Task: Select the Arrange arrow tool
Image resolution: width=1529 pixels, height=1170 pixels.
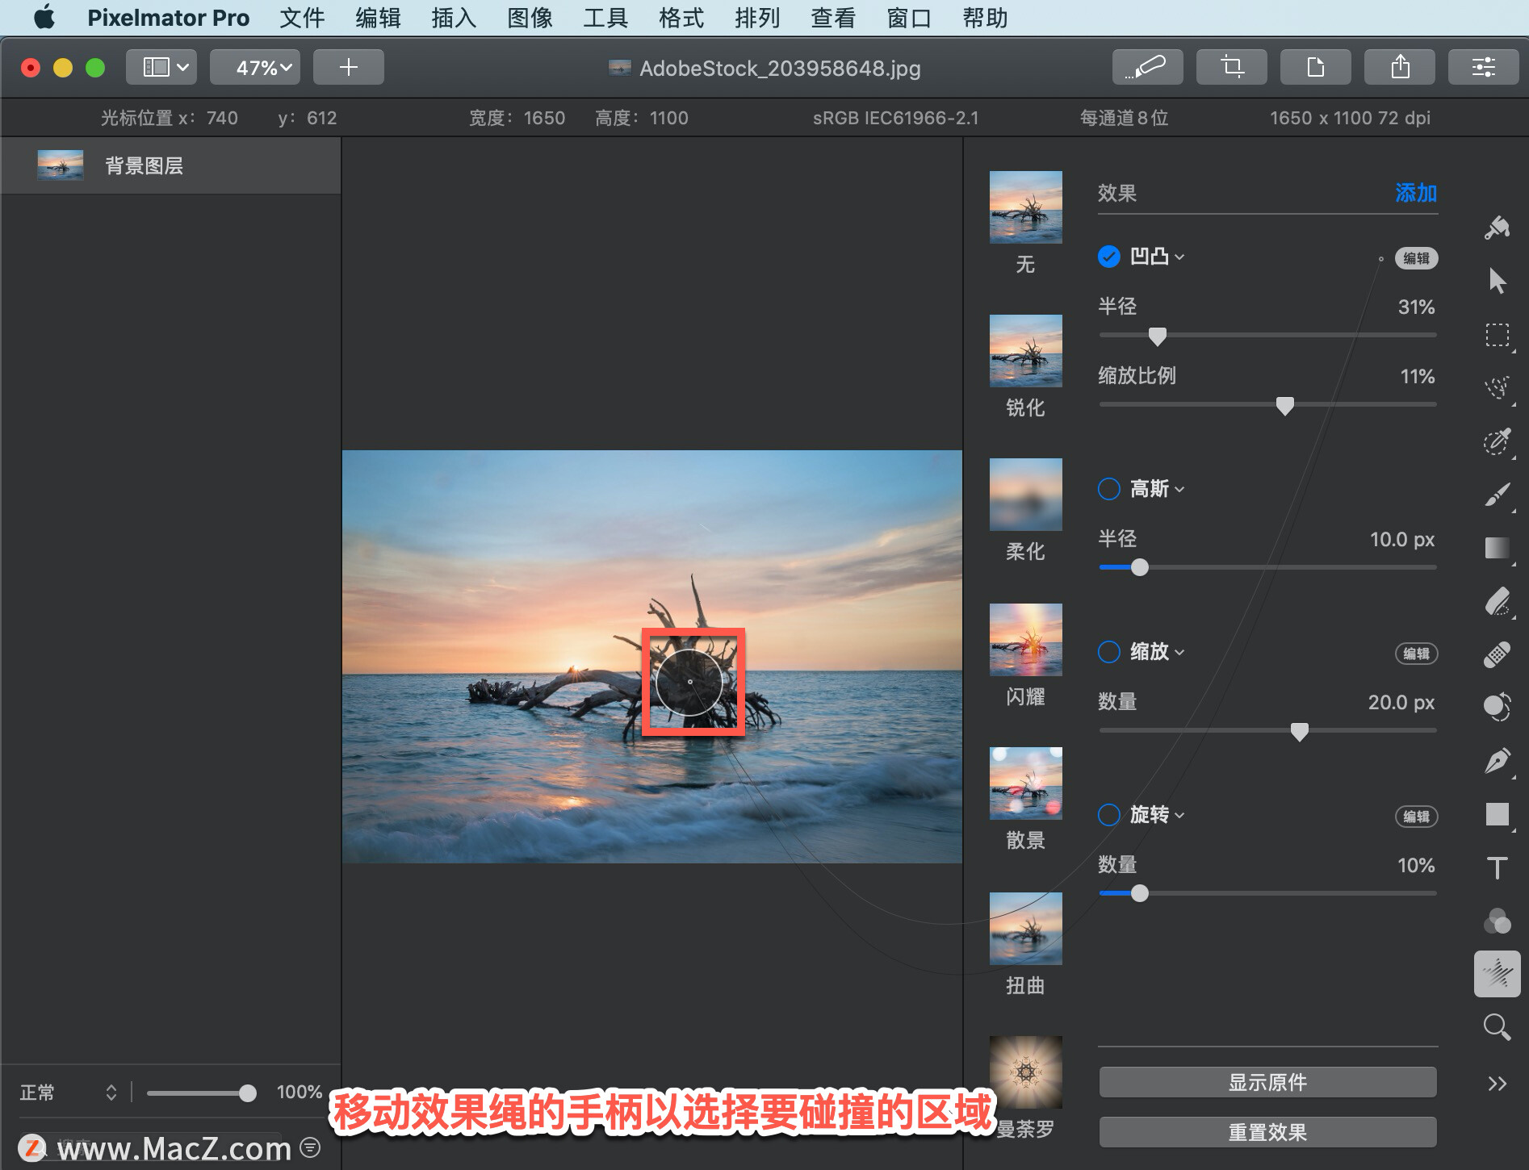Action: [1498, 281]
